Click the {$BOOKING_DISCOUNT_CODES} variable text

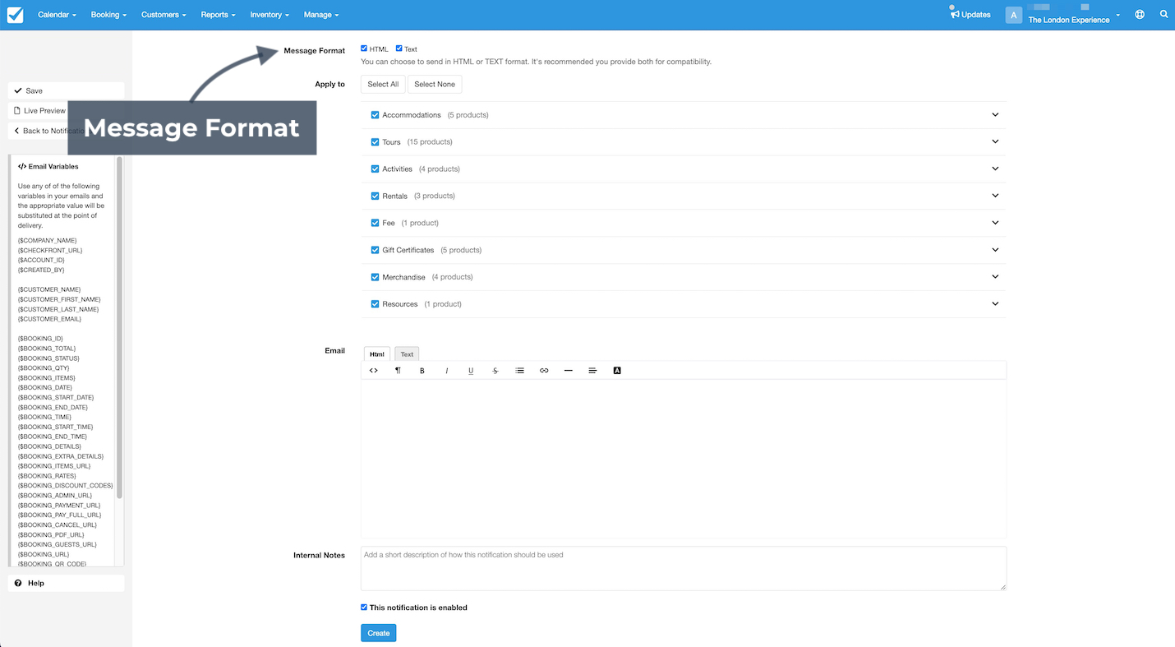66,486
